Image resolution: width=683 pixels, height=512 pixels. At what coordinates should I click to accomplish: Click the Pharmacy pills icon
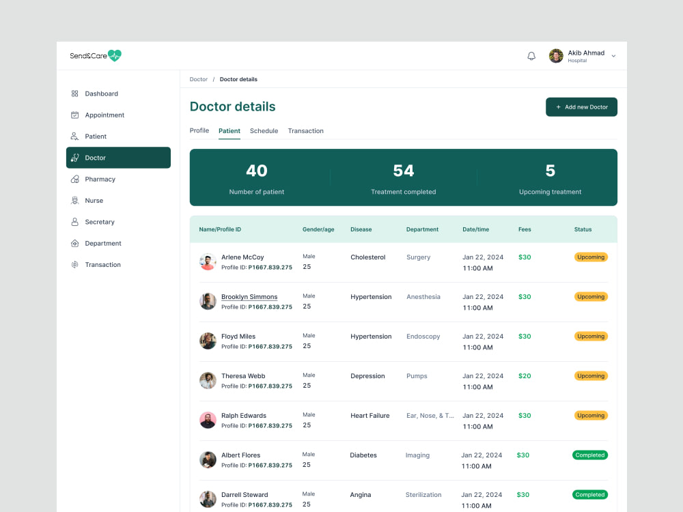pos(75,179)
